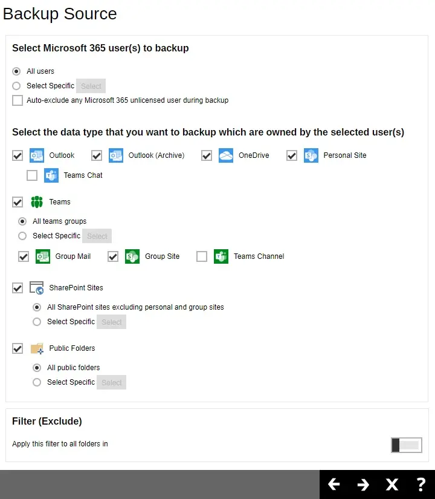Click the forward arrow to continue
Viewport: 435px width, 499px height.
click(x=363, y=484)
